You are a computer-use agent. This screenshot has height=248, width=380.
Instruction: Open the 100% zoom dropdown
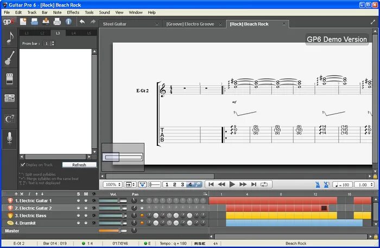(112, 184)
